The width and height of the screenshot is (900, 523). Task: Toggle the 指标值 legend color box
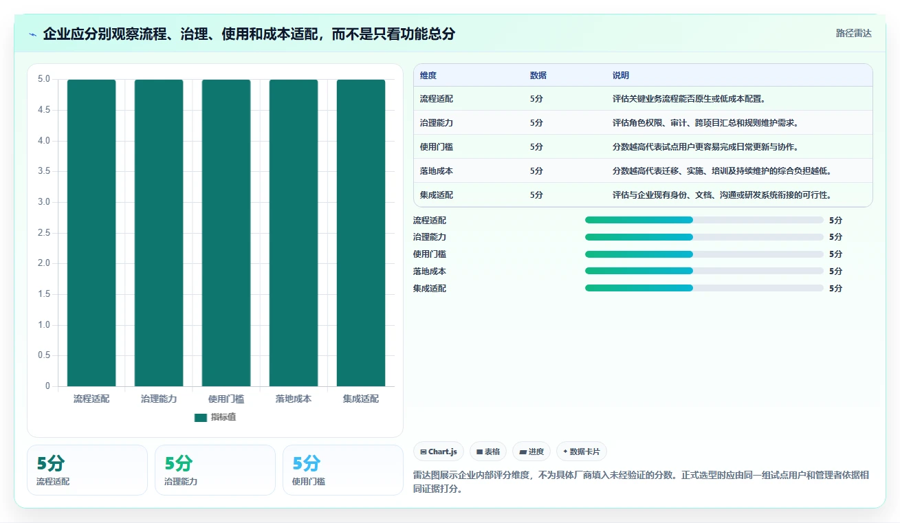201,417
